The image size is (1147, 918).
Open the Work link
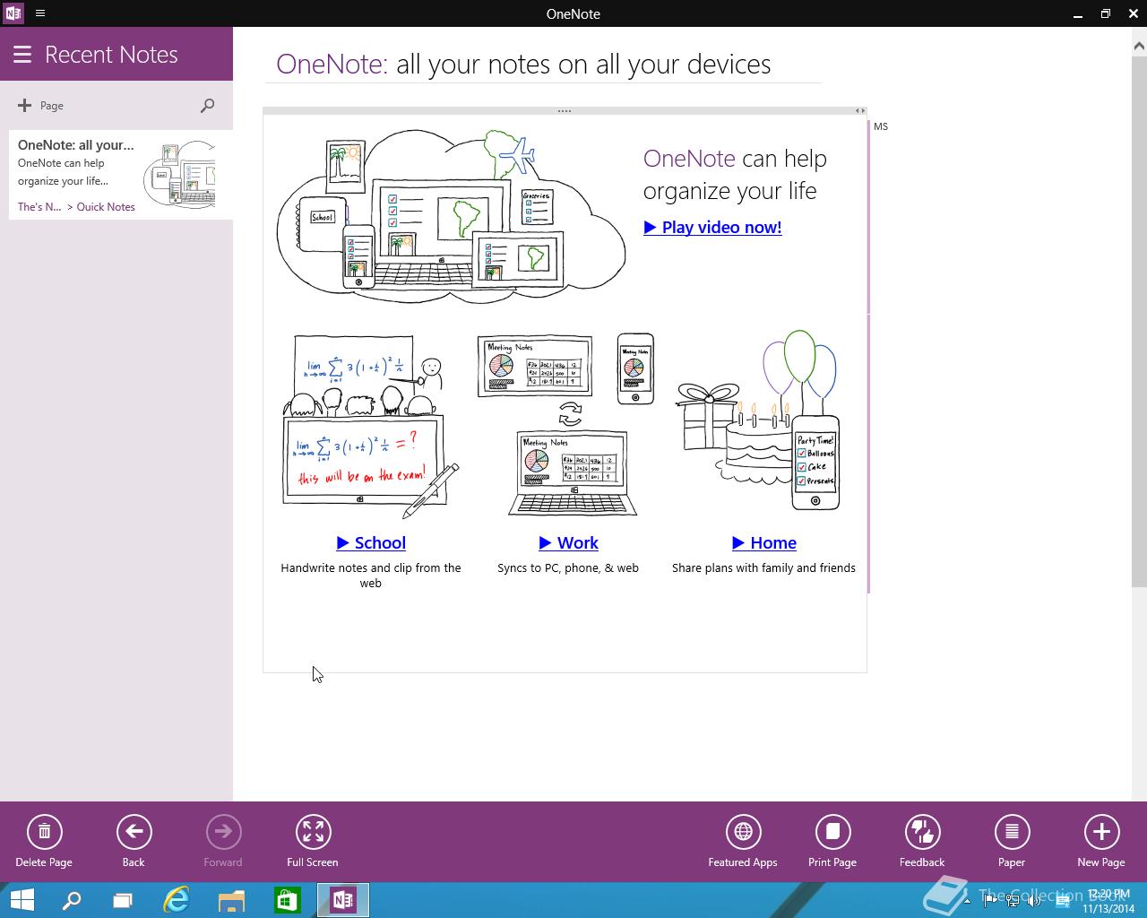point(568,542)
